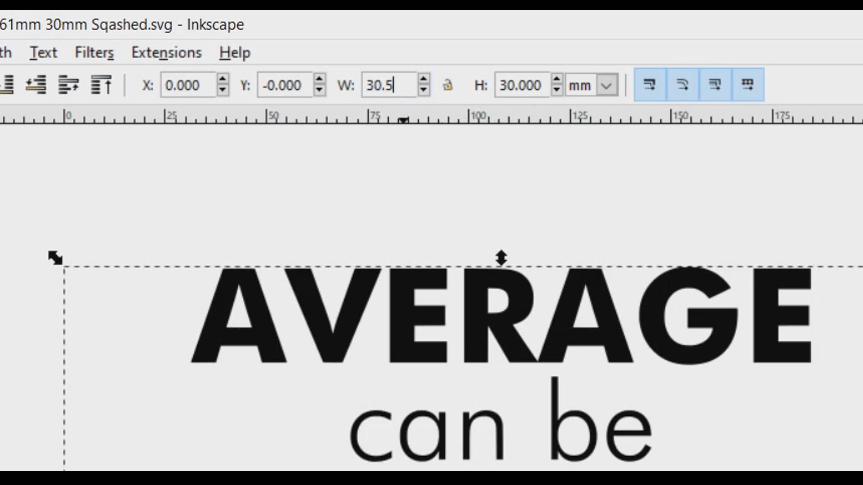Toggle the width/height lock ratio icon
Image resolution: width=863 pixels, height=485 pixels.
(x=447, y=85)
